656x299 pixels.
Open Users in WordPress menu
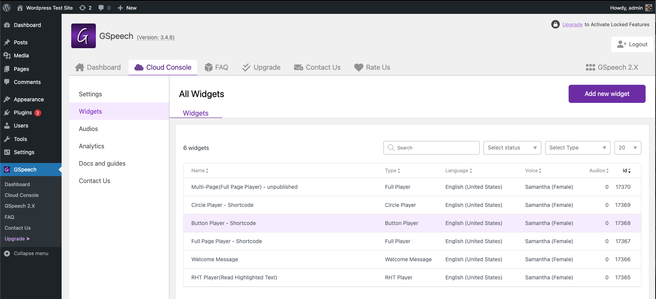tap(31, 126)
